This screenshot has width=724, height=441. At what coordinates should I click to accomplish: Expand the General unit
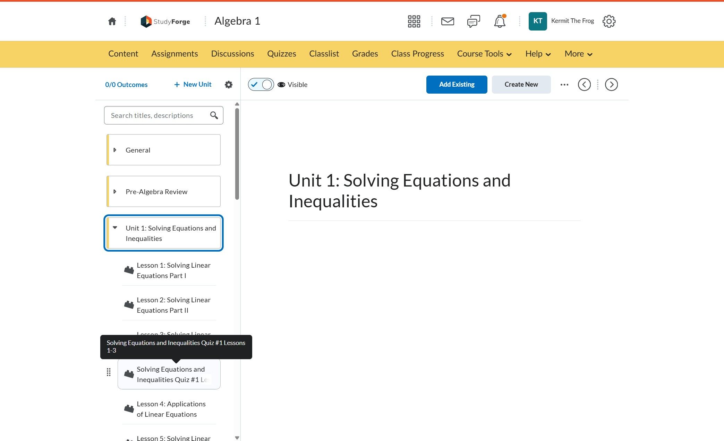(115, 150)
